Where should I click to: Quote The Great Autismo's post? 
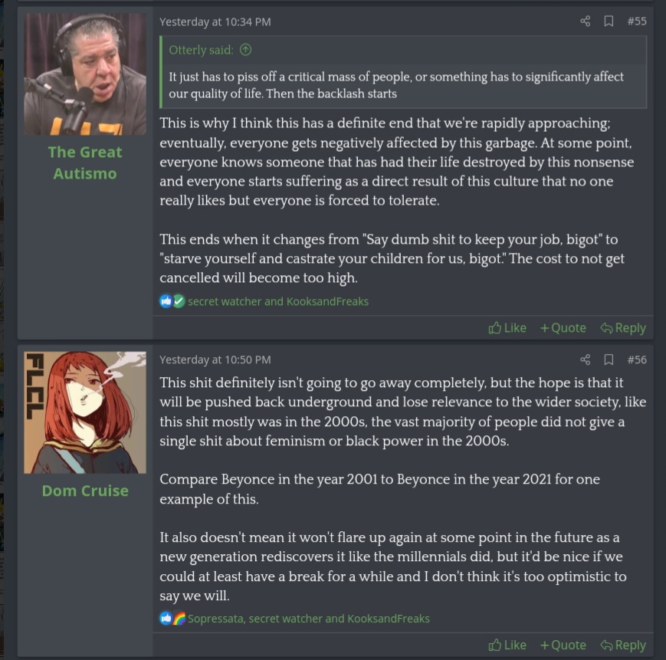click(x=563, y=327)
